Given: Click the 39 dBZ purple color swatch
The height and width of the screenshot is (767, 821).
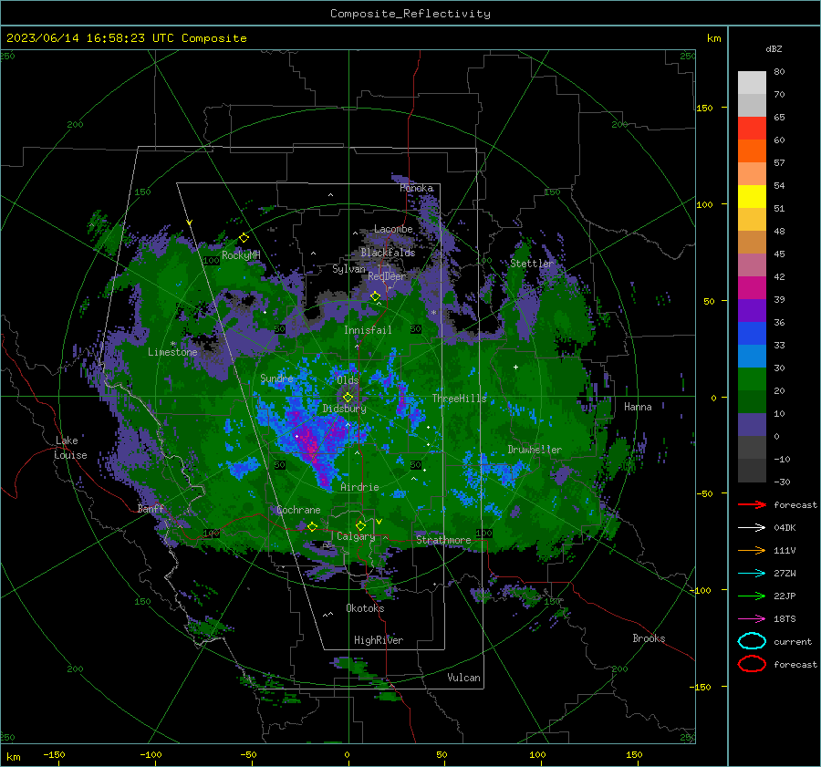Looking at the screenshot, I should (x=752, y=311).
